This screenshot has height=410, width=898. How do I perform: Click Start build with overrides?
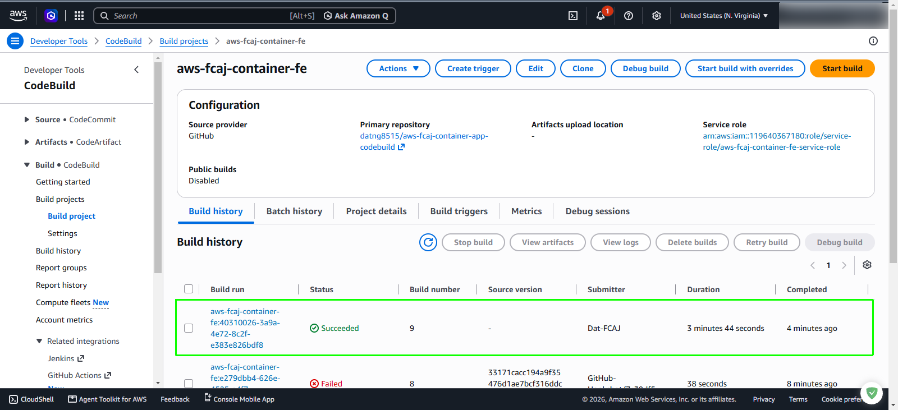coord(745,68)
